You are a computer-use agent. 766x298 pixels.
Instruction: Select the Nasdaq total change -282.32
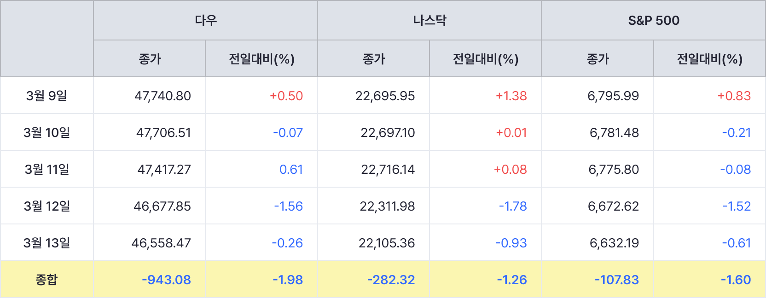(391, 280)
